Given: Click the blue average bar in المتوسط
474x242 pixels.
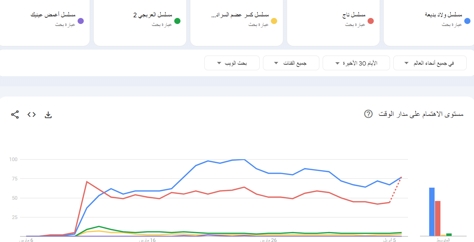Looking at the screenshot, I should pyautogui.click(x=432, y=212).
